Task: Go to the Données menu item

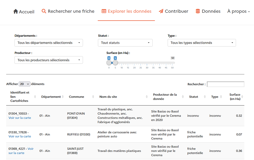Action: point(211,11)
